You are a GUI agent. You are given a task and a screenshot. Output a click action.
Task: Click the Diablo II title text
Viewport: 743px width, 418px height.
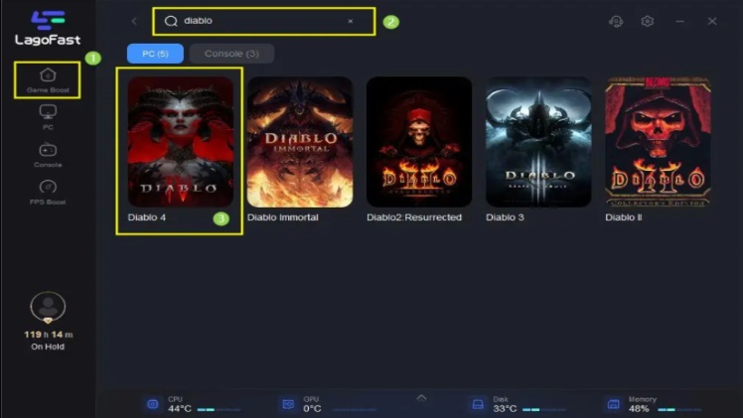(624, 217)
